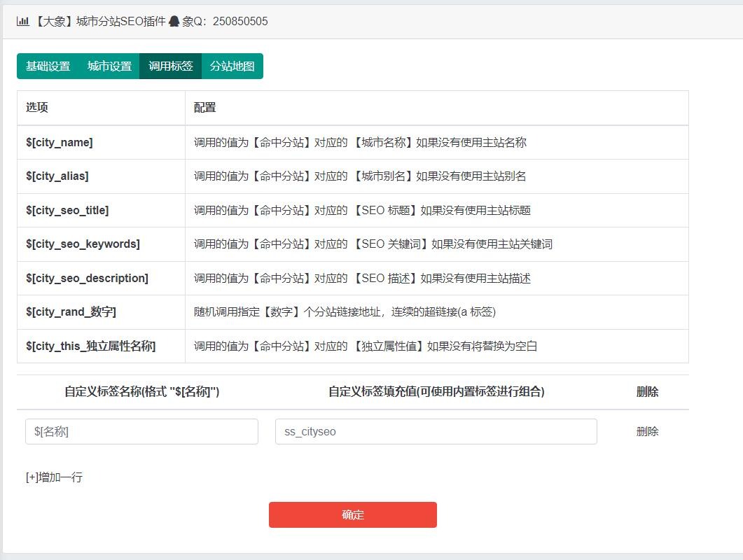Click the 选项 column header
743x560 pixels.
[x=37, y=108]
